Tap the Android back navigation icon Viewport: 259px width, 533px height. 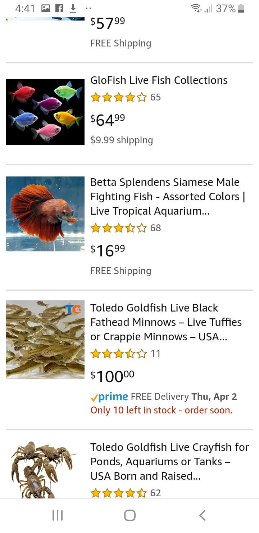(x=203, y=515)
